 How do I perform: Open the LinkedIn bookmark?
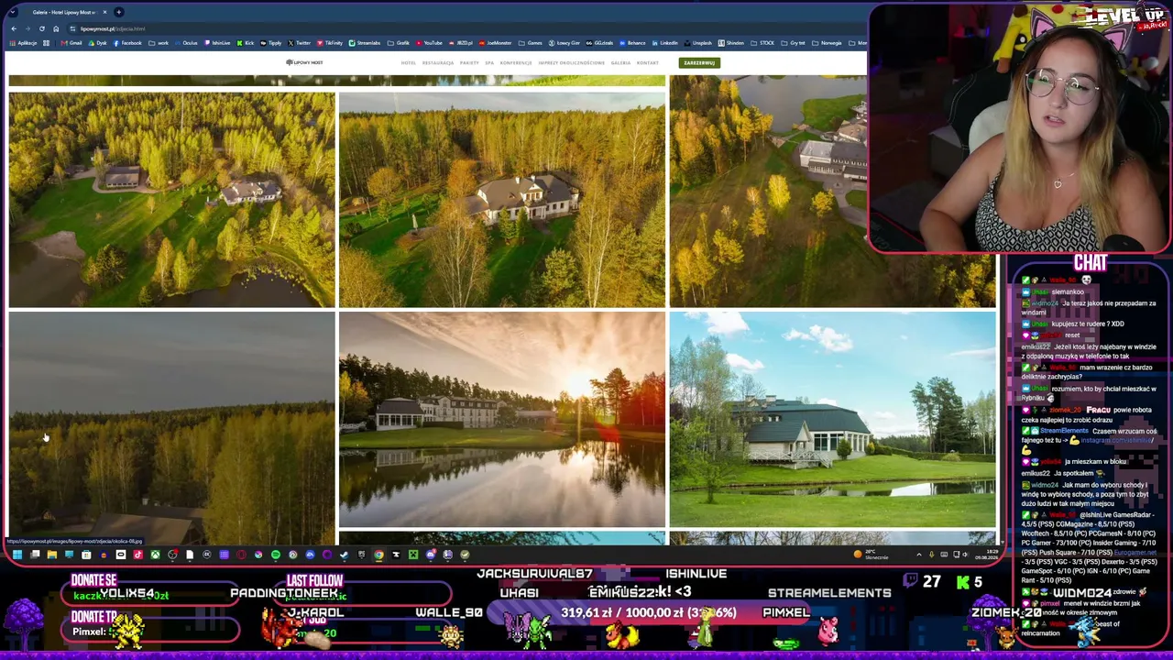665,43
